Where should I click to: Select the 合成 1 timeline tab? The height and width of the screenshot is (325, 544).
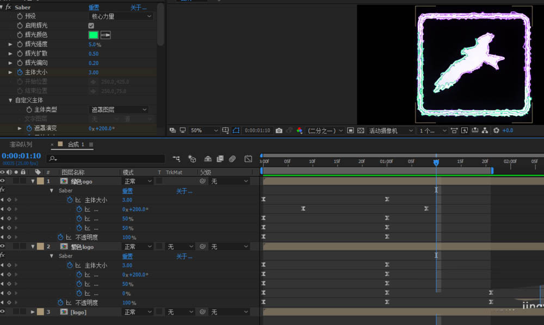(76, 145)
